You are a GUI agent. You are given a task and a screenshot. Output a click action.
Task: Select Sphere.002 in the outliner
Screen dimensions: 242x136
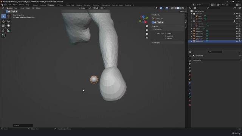pyautogui.click(x=199, y=34)
